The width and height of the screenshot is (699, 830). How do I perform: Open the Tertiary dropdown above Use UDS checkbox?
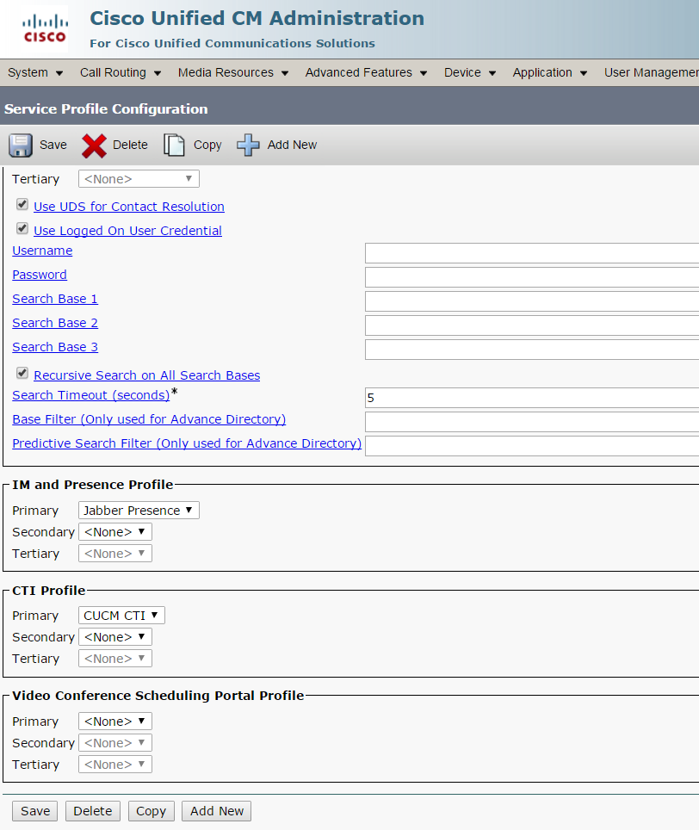click(x=139, y=179)
